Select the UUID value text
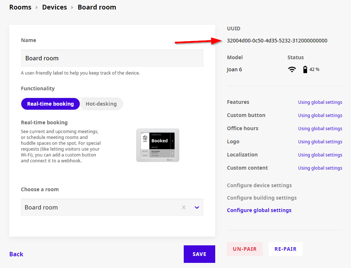The image size is (351, 268). point(277,41)
